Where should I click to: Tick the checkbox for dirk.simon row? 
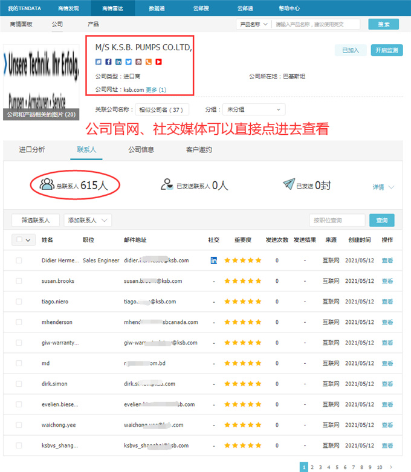point(19,384)
